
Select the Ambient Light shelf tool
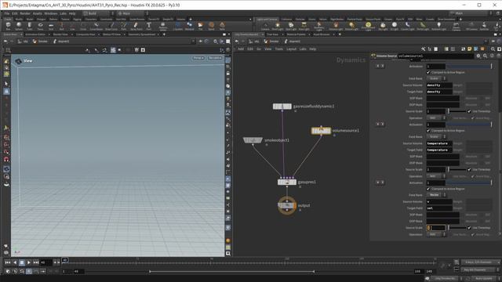[x=438, y=26]
